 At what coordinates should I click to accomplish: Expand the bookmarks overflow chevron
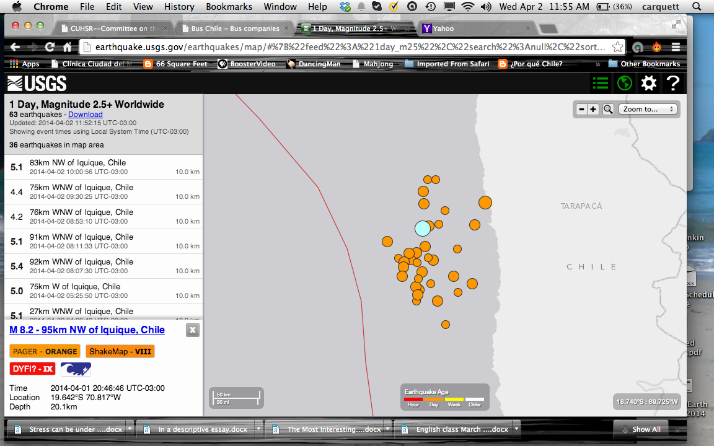(598, 64)
